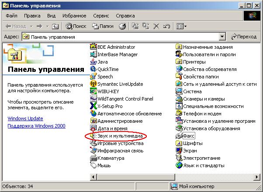Launch the Java control panel icon
Screen dimensions: 263x192
coord(93,62)
